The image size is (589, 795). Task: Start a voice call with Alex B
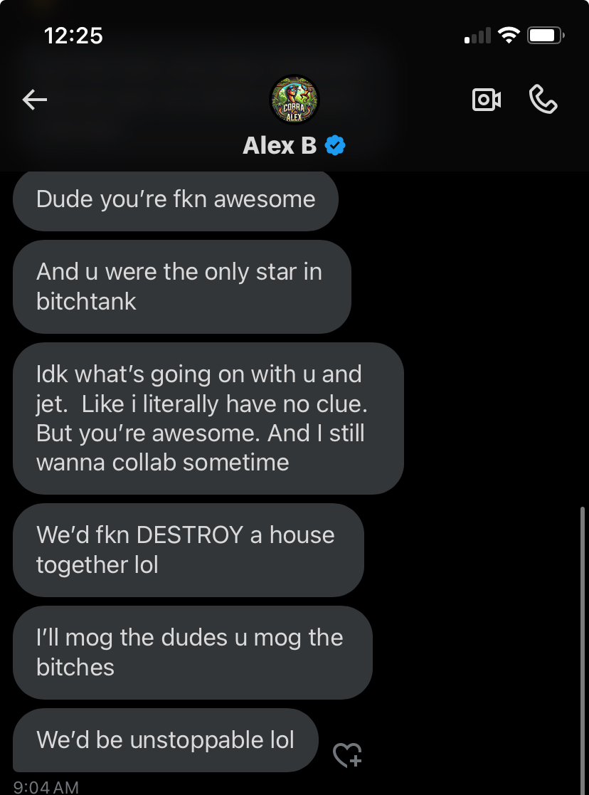pos(543,99)
